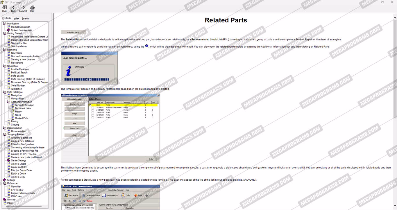
Task: Click the closed book icon beside Glossary
Action: click(x=5, y=200)
